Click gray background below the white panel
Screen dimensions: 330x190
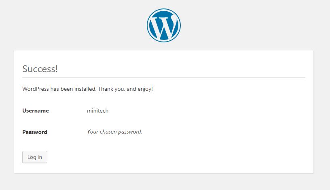[x=164, y=182]
